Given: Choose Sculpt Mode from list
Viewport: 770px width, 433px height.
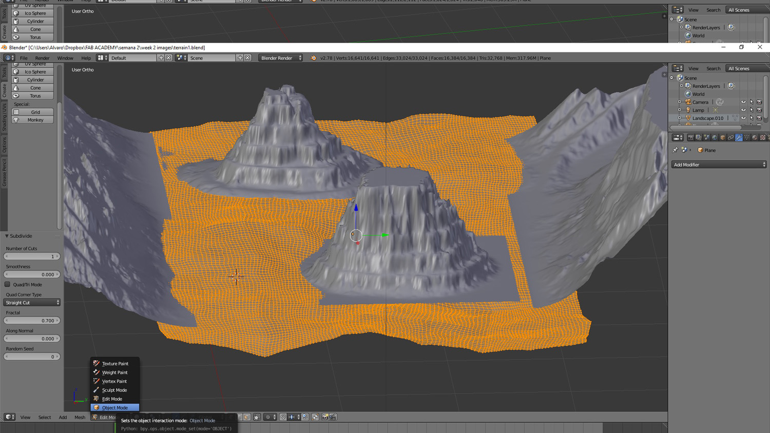Looking at the screenshot, I should click(115, 390).
